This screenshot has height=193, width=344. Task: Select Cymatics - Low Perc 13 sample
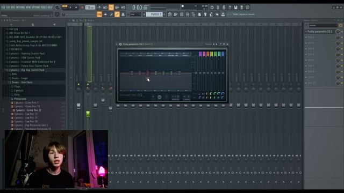click(26, 114)
